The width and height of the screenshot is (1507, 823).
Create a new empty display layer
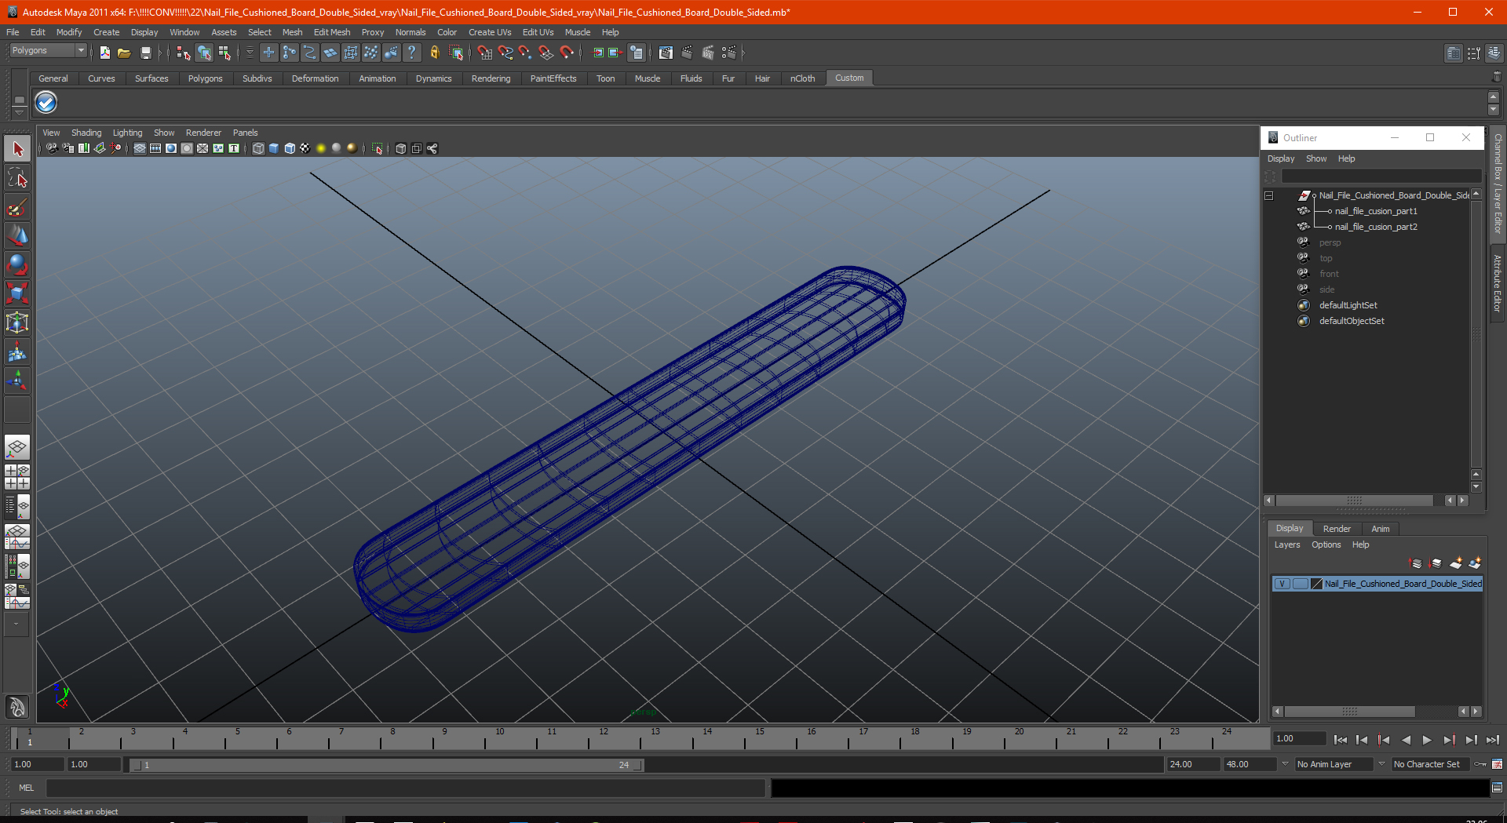click(x=1456, y=563)
